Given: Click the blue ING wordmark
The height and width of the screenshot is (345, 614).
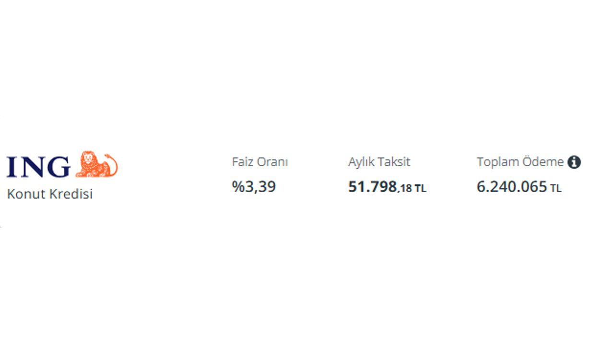Looking at the screenshot, I should [x=38, y=167].
